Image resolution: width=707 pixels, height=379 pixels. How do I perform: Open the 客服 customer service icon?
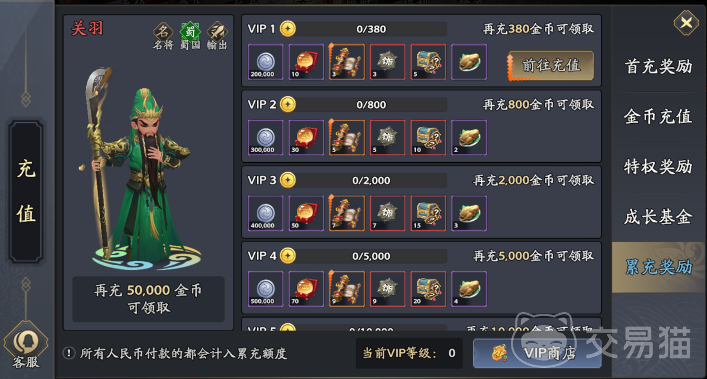(x=26, y=347)
